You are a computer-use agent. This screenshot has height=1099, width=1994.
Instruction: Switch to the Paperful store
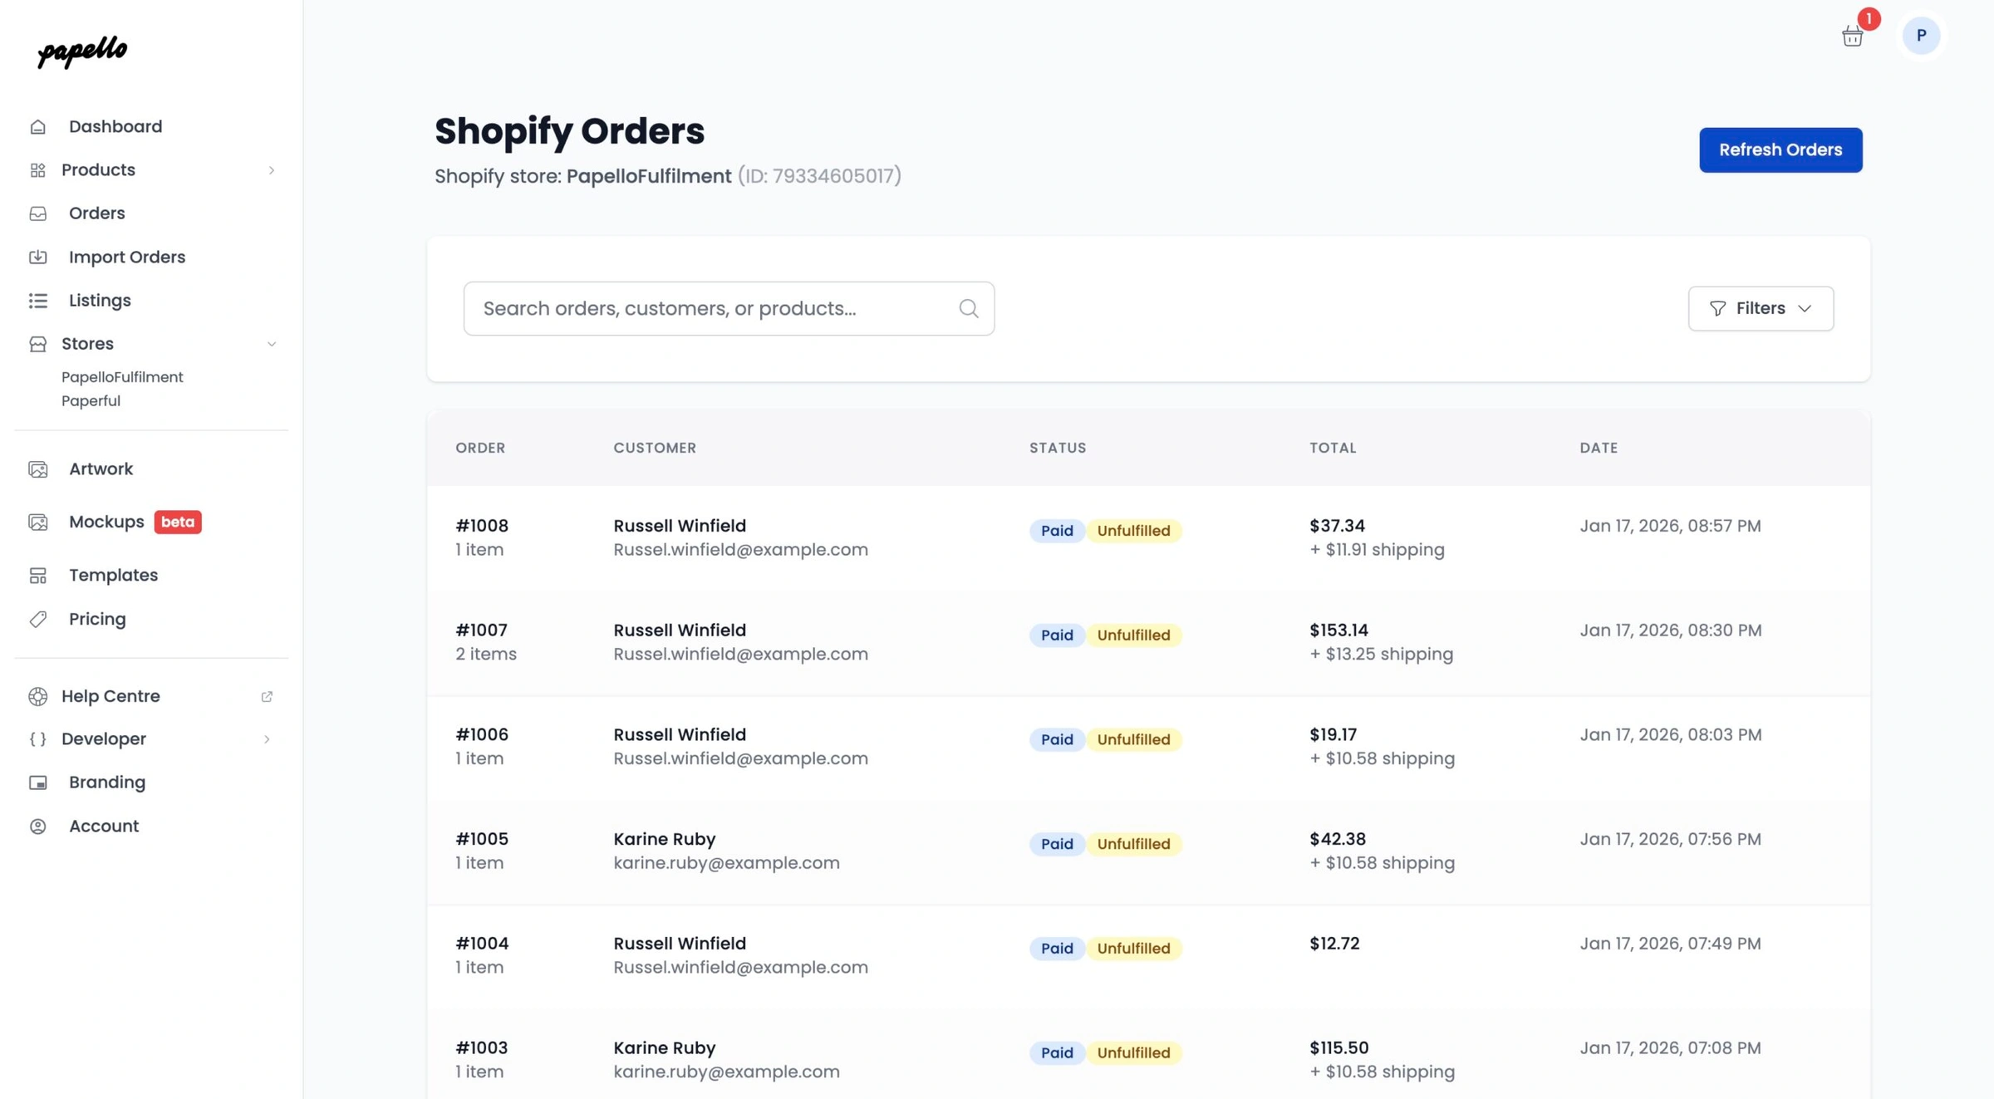point(91,400)
